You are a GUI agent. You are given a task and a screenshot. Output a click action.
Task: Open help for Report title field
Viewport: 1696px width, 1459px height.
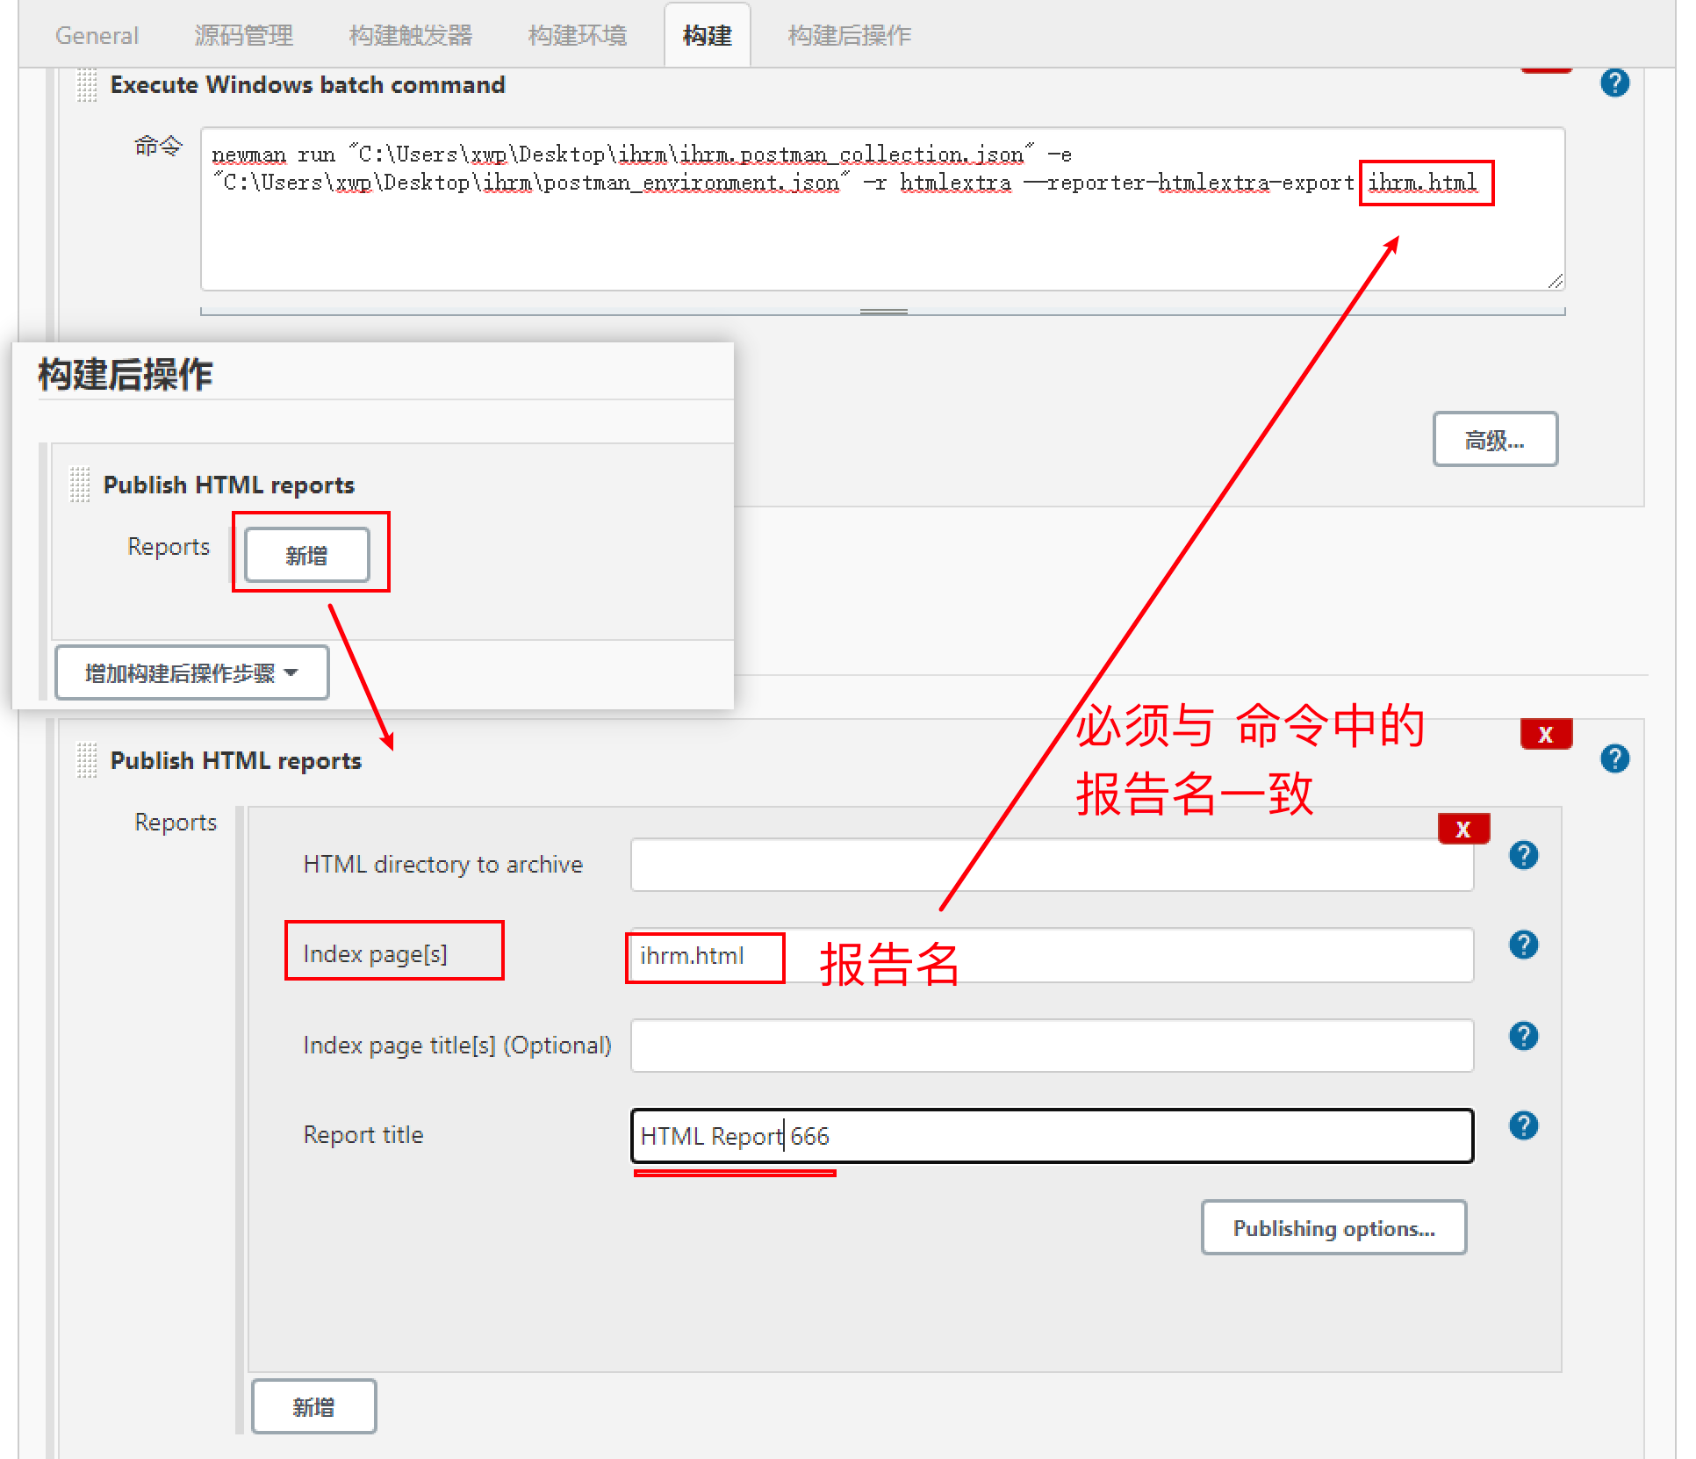click(1523, 1125)
